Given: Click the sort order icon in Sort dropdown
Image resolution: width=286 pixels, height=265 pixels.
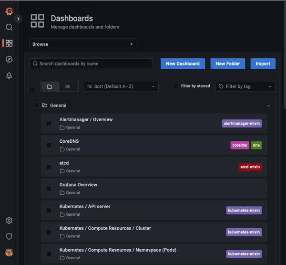Looking at the screenshot, I should coord(90,86).
